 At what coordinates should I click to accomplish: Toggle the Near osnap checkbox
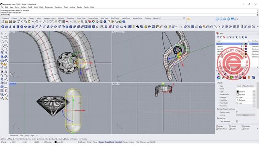click(x=8, y=139)
